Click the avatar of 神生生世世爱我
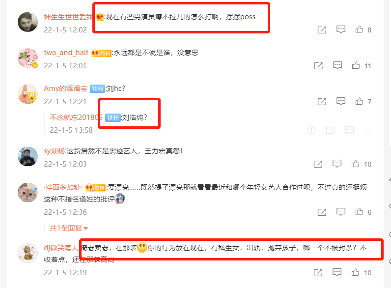Screen dimensions: 391x288 [x=28, y=22]
